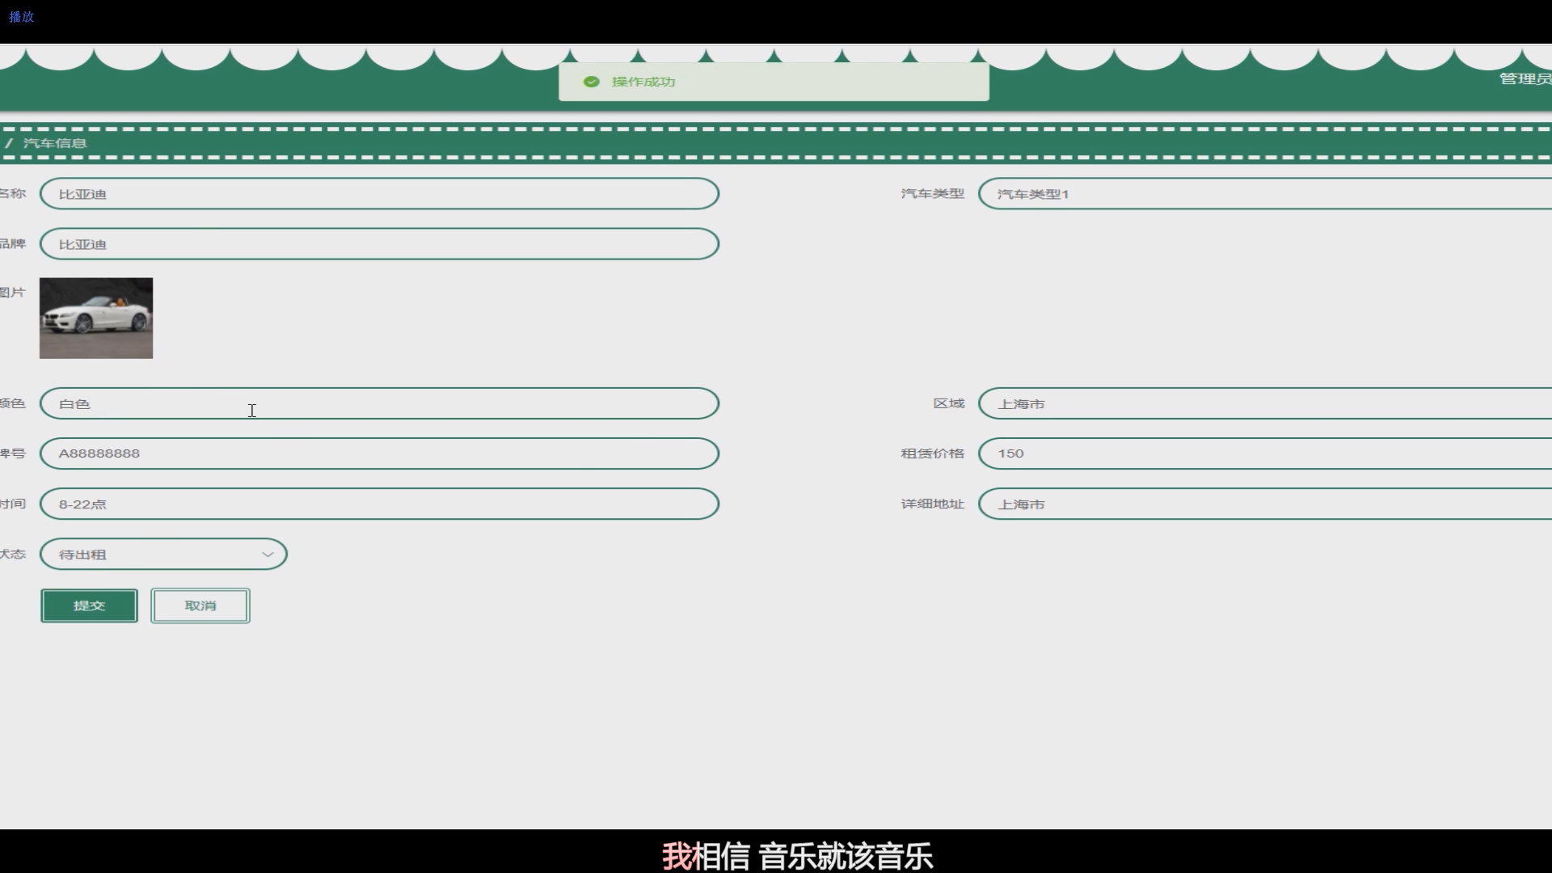Screen dimensions: 1552x873
Task: Click the 汽车信息 breadcrumb label
Action: pos(55,143)
